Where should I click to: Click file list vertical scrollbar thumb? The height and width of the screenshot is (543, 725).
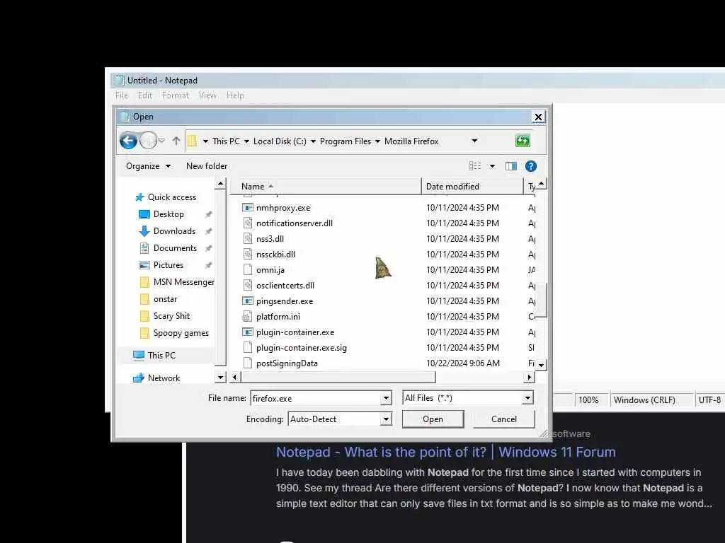coord(542,300)
